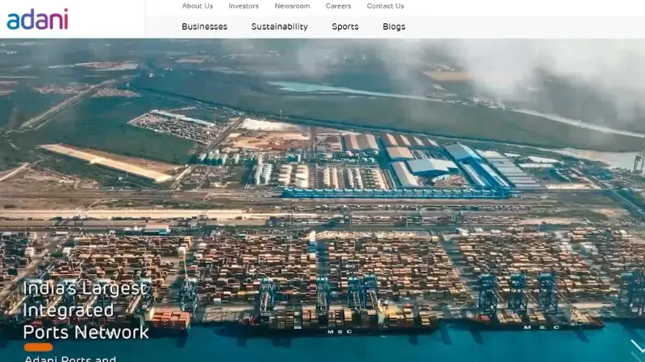Go to the Newsroom link
Viewport: 645px width, 362px height.
click(x=292, y=6)
